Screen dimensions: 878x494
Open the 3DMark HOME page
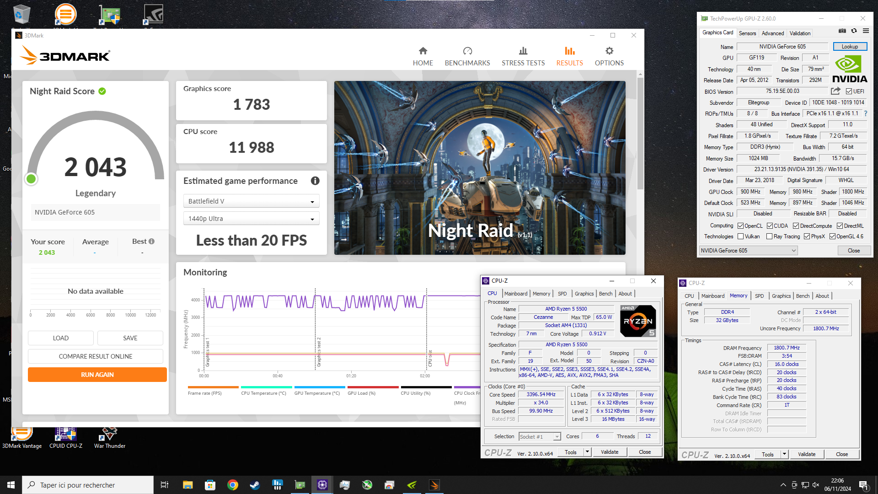click(423, 56)
